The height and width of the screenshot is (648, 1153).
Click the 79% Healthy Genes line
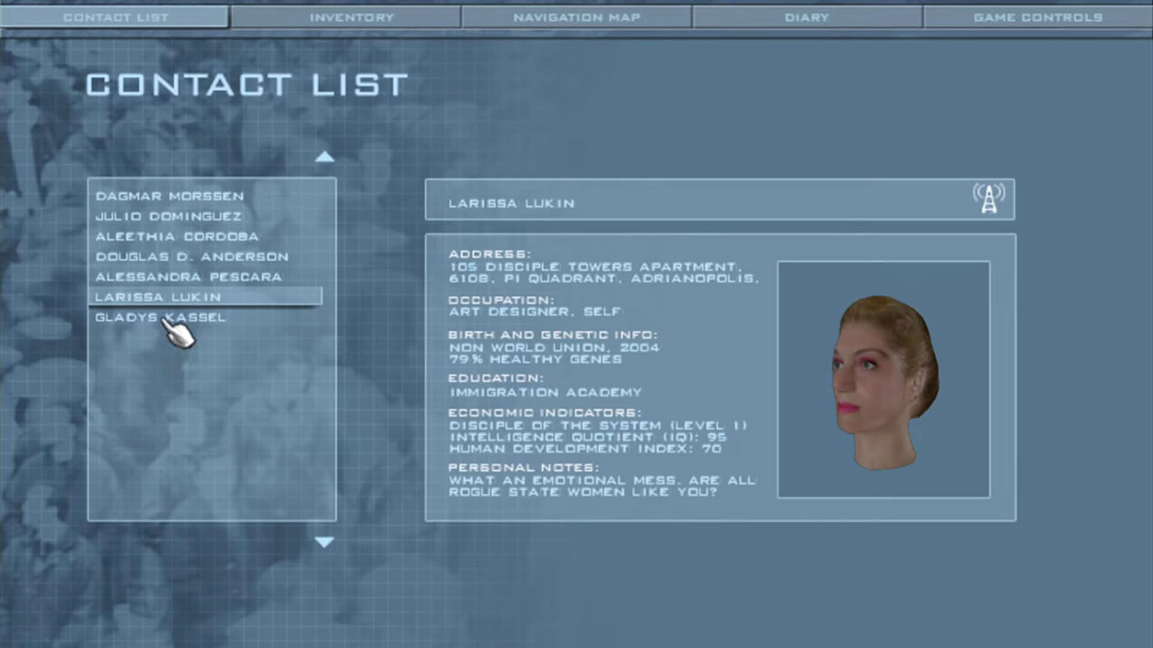pos(536,359)
